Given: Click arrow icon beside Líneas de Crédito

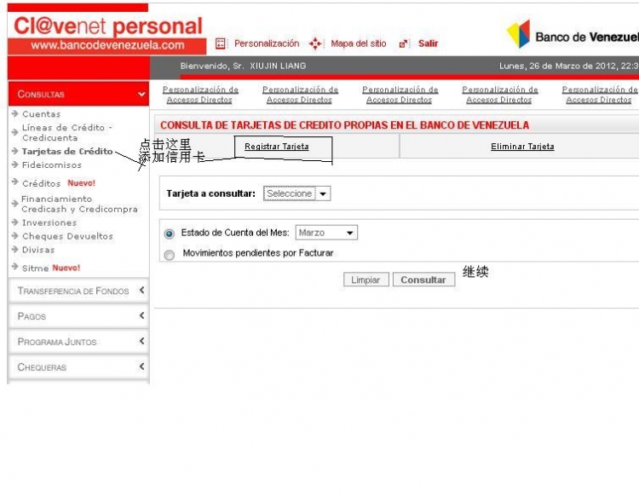Looking at the screenshot, I should pyautogui.click(x=15, y=132).
